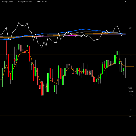136x136 pixels.
Task: Select the 22 price axis label
Action: tap(130, 28)
